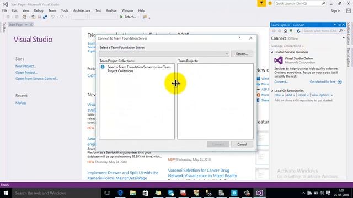The width and height of the screenshot is (353, 198).
Task: Click the Home icon in Team Explorer
Action: pyautogui.click(x=285, y=31)
